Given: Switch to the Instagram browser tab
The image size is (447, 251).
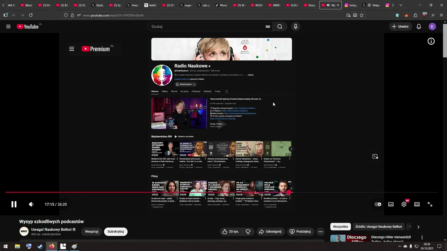Looking at the screenshot, I should (x=351, y=5).
